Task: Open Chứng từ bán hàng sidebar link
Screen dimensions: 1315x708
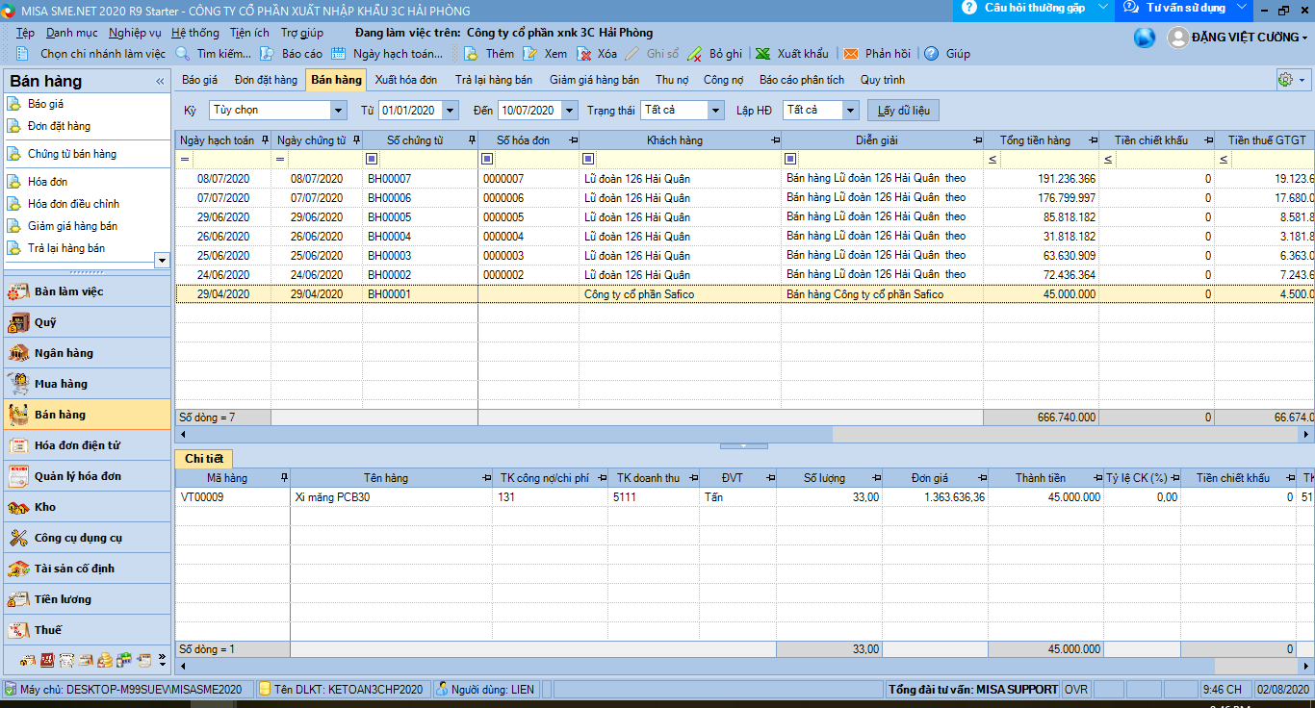Action: pyautogui.click(x=72, y=154)
